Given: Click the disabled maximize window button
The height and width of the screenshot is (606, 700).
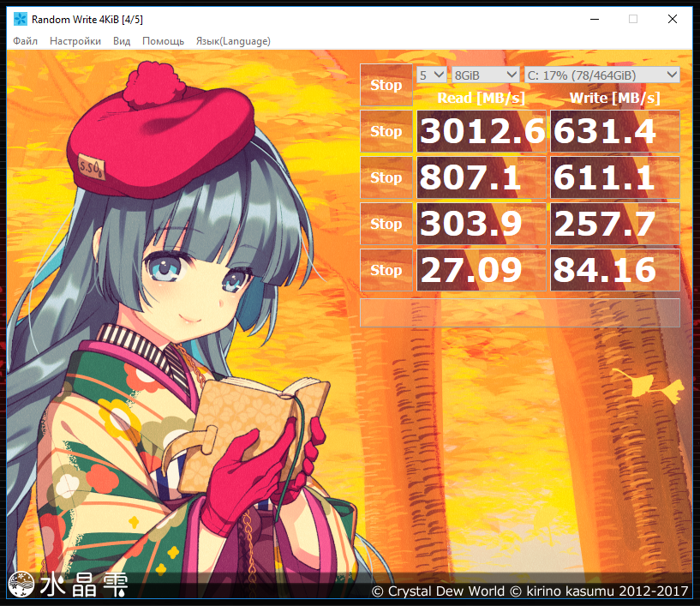Looking at the screenshot, I should (633, 19).
